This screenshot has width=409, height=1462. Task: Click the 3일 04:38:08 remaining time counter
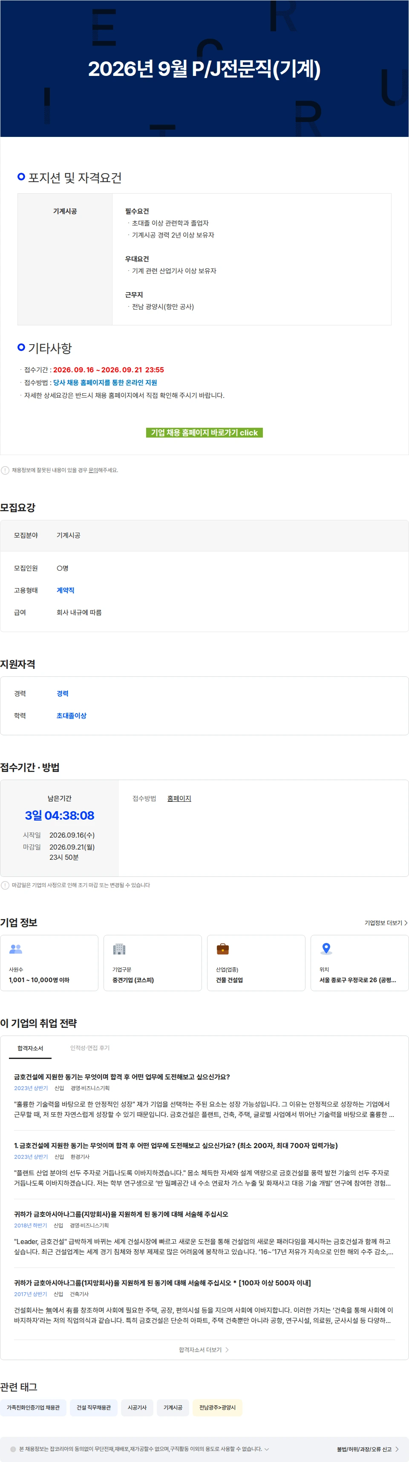click(60, 815)
